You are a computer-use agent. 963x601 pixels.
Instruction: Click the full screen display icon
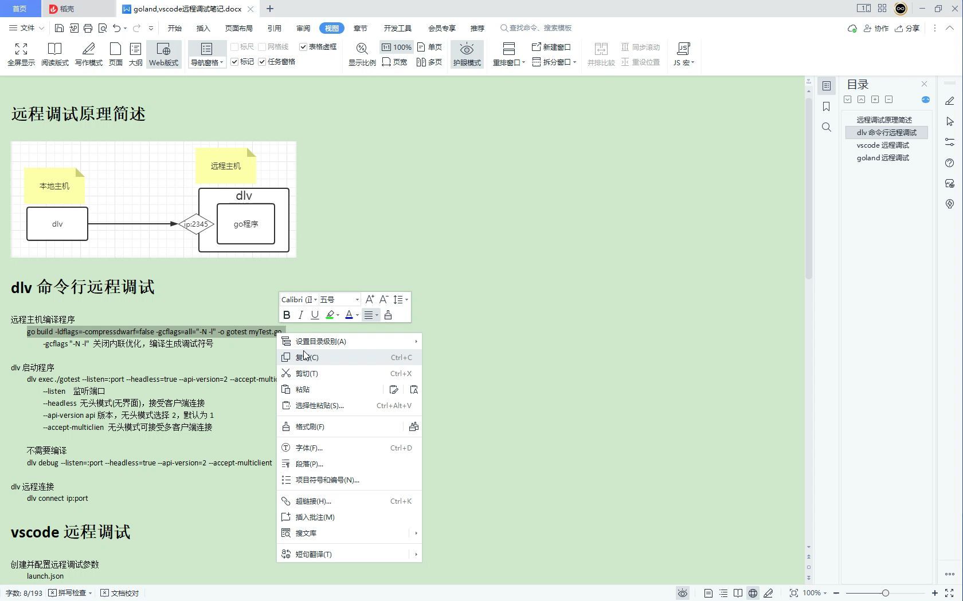[x=21, y=54]
